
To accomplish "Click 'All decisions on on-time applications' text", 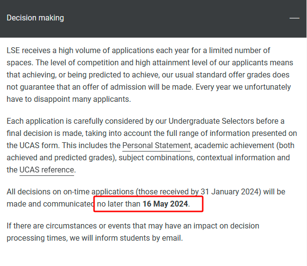I will (x=70, y=191).
